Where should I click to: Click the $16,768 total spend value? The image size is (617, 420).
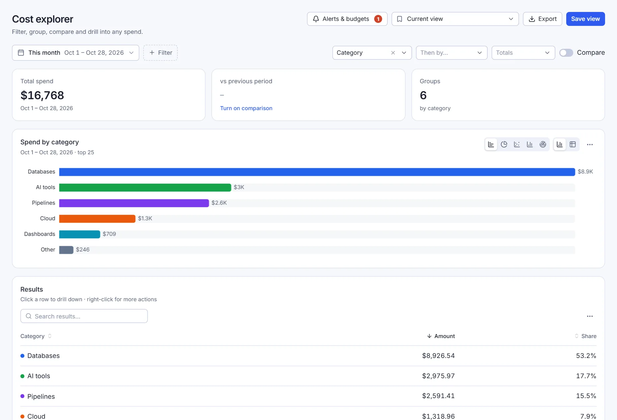coord(42,95)
